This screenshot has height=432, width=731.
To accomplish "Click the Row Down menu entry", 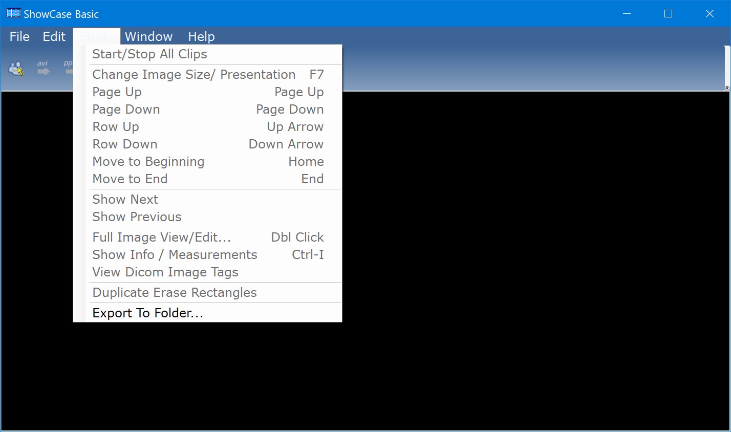I will tap(125, 144).
